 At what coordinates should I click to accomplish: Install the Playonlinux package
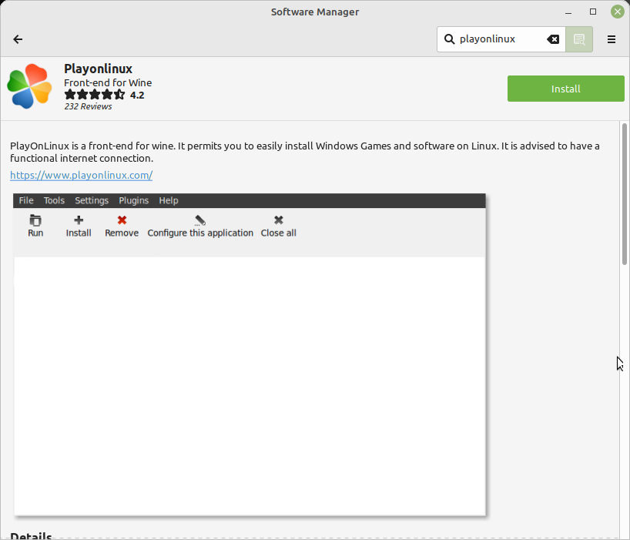[566, 89]
